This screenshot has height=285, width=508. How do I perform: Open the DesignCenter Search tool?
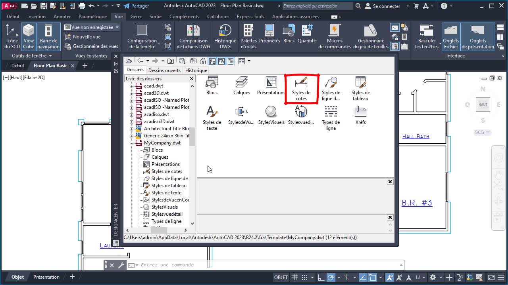click(182, 61)
